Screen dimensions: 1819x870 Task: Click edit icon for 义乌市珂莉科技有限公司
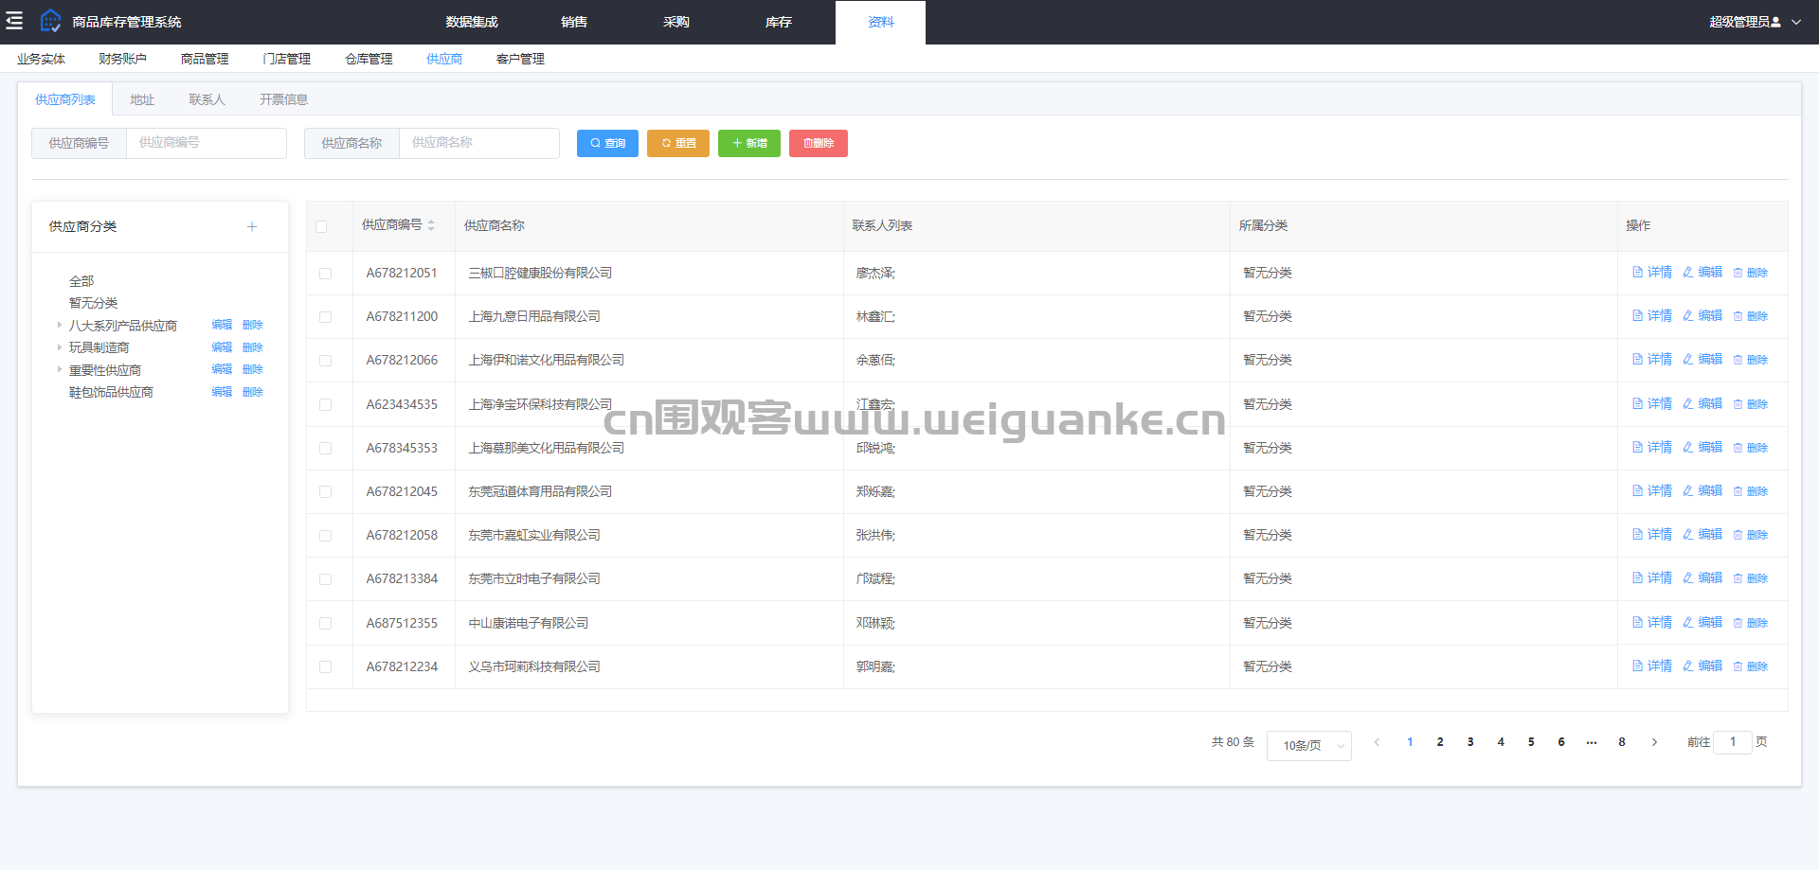point(1687,666)
